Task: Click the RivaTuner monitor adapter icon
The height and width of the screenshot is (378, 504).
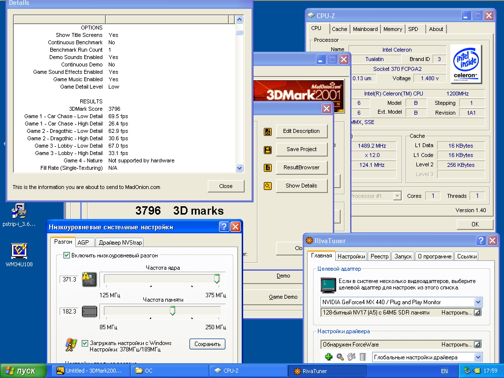Action: coord(328,285)
